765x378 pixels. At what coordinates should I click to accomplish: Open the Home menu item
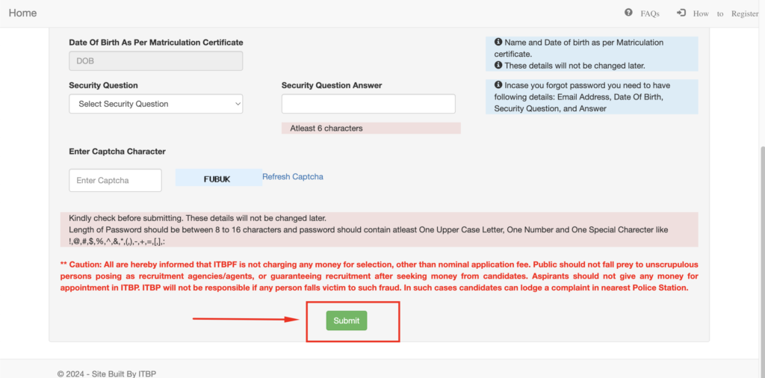[x=22, y=13]
